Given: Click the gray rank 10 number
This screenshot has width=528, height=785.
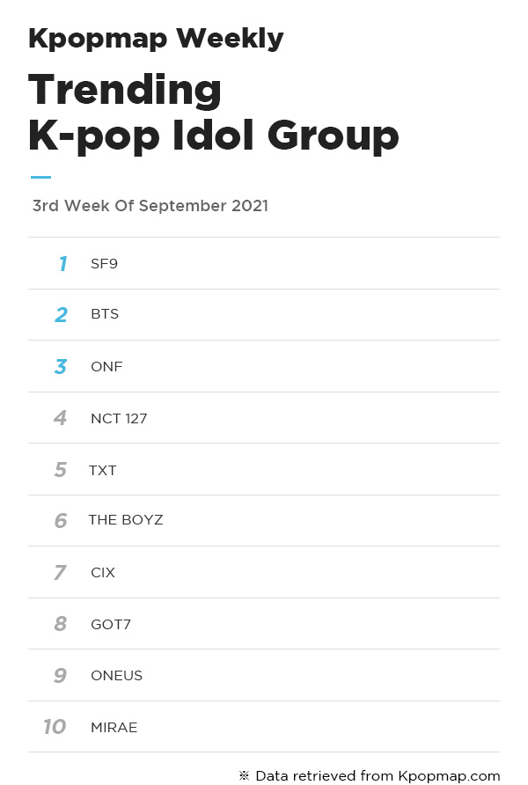Looking at the screenshot, I should click(x=55, y=727).
